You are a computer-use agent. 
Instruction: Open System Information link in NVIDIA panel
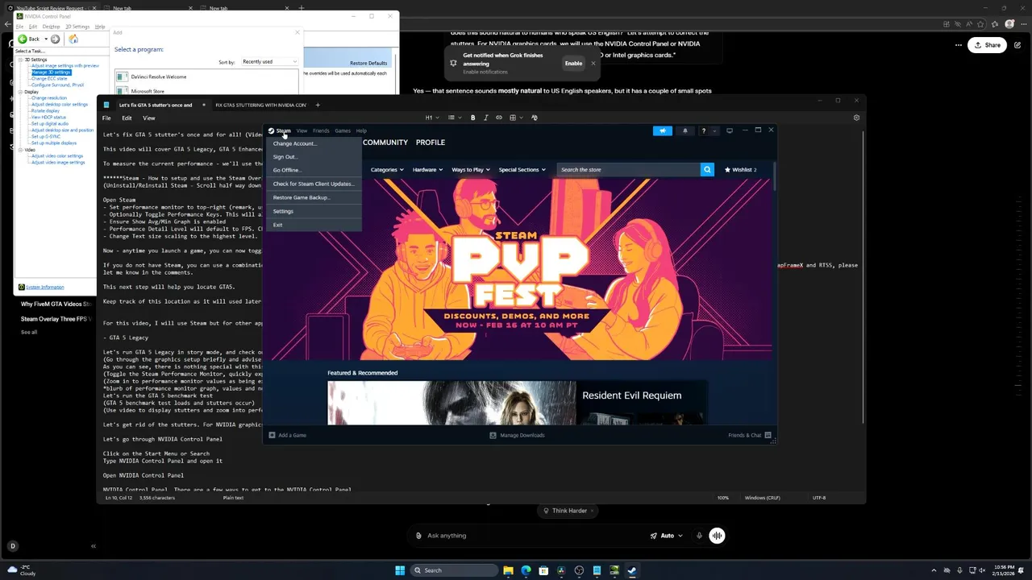(44, 287)
